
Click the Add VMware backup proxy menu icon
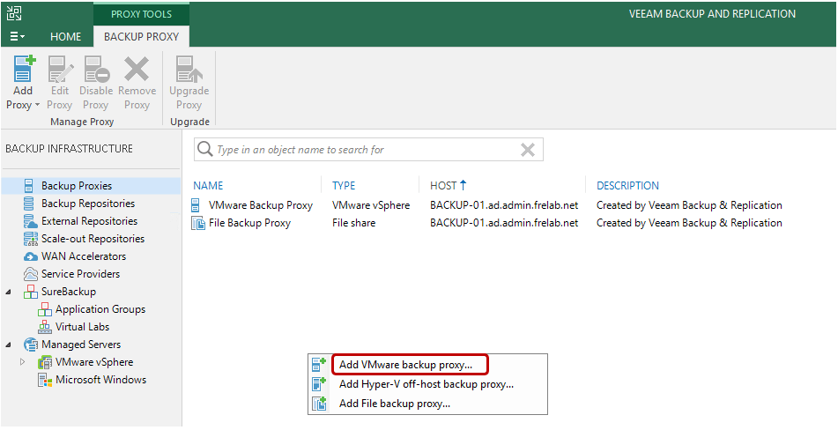tap(319, 365)
